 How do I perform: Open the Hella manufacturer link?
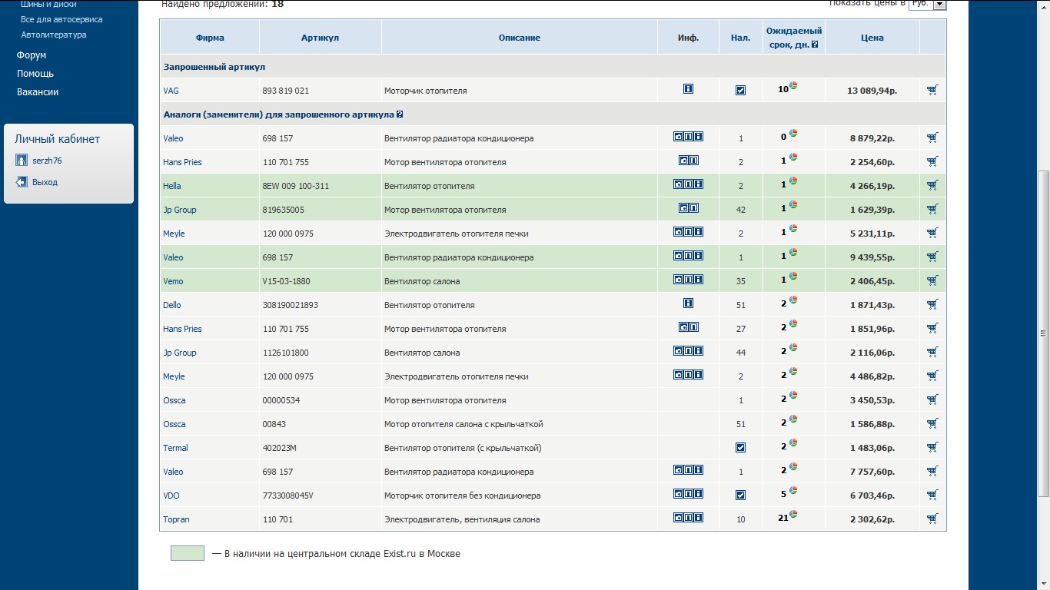pos(172,186)
